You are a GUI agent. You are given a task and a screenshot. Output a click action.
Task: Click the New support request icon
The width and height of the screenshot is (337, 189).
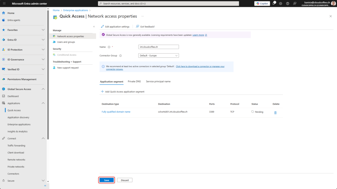[x=54, y=68]
